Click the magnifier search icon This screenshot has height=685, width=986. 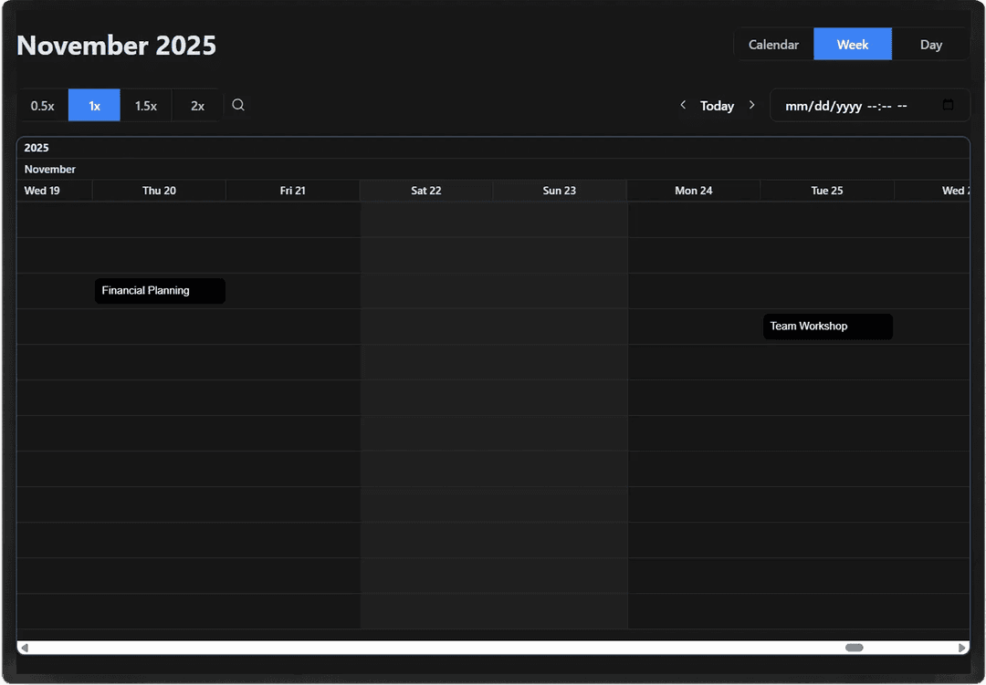[x=238, y=105]
